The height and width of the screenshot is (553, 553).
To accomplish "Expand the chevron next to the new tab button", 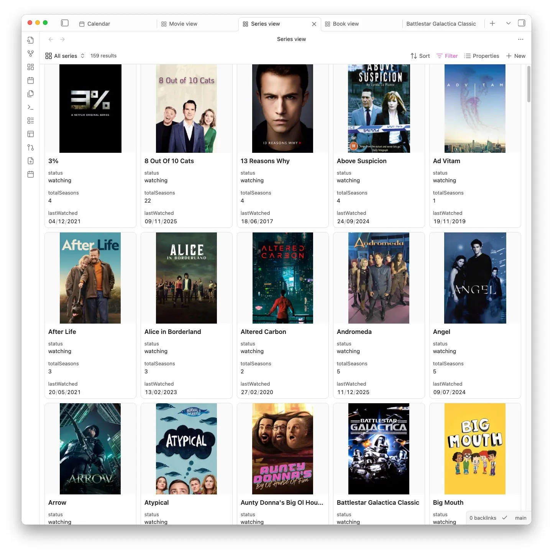I will click(x=508, y=23).
